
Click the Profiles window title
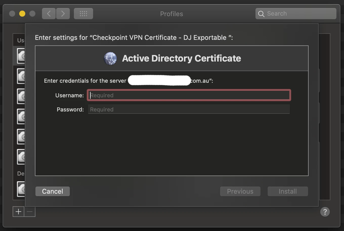[x=171, y=14]
